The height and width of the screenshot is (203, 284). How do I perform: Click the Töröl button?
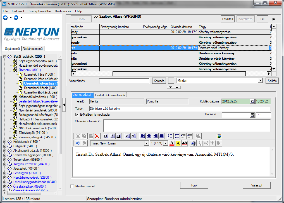pyautogui.click(x=194, y=185)
